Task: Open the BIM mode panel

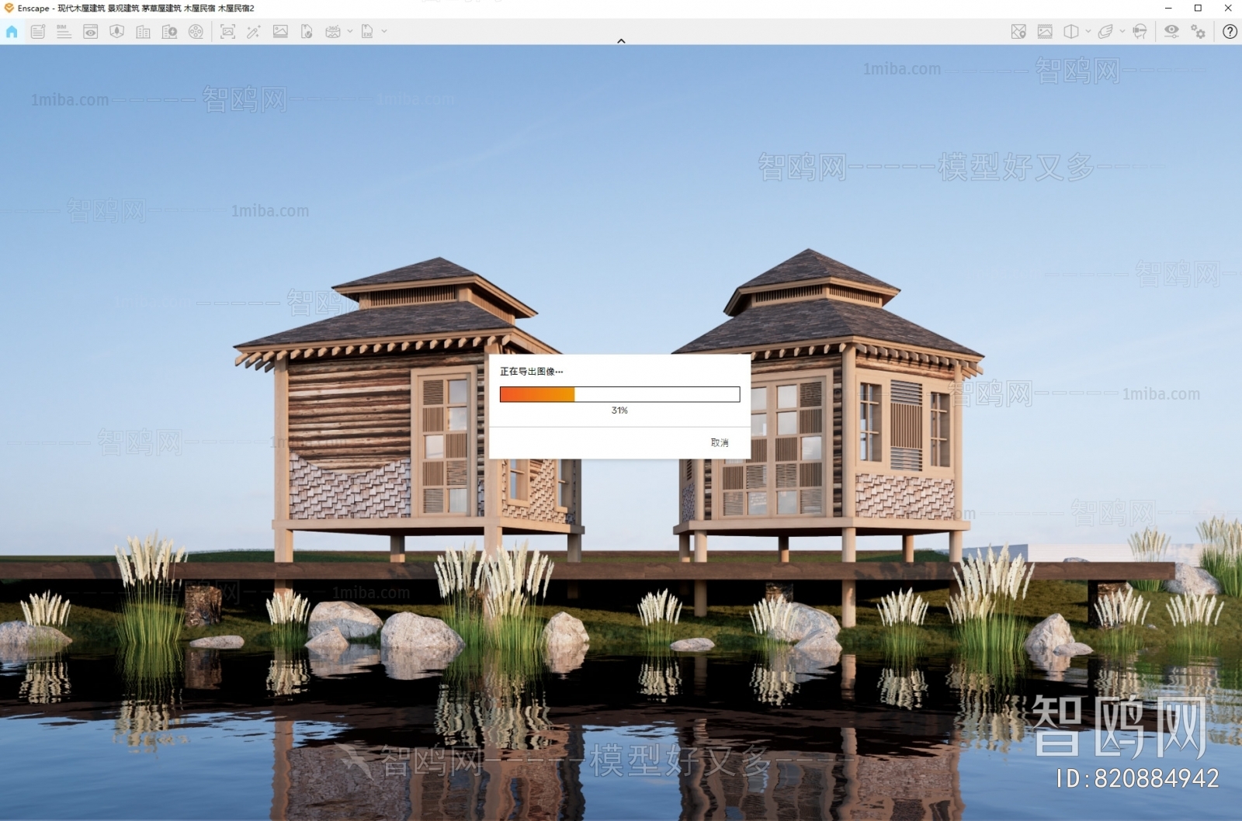Action: pyautogui.click(x=64, y=32)
